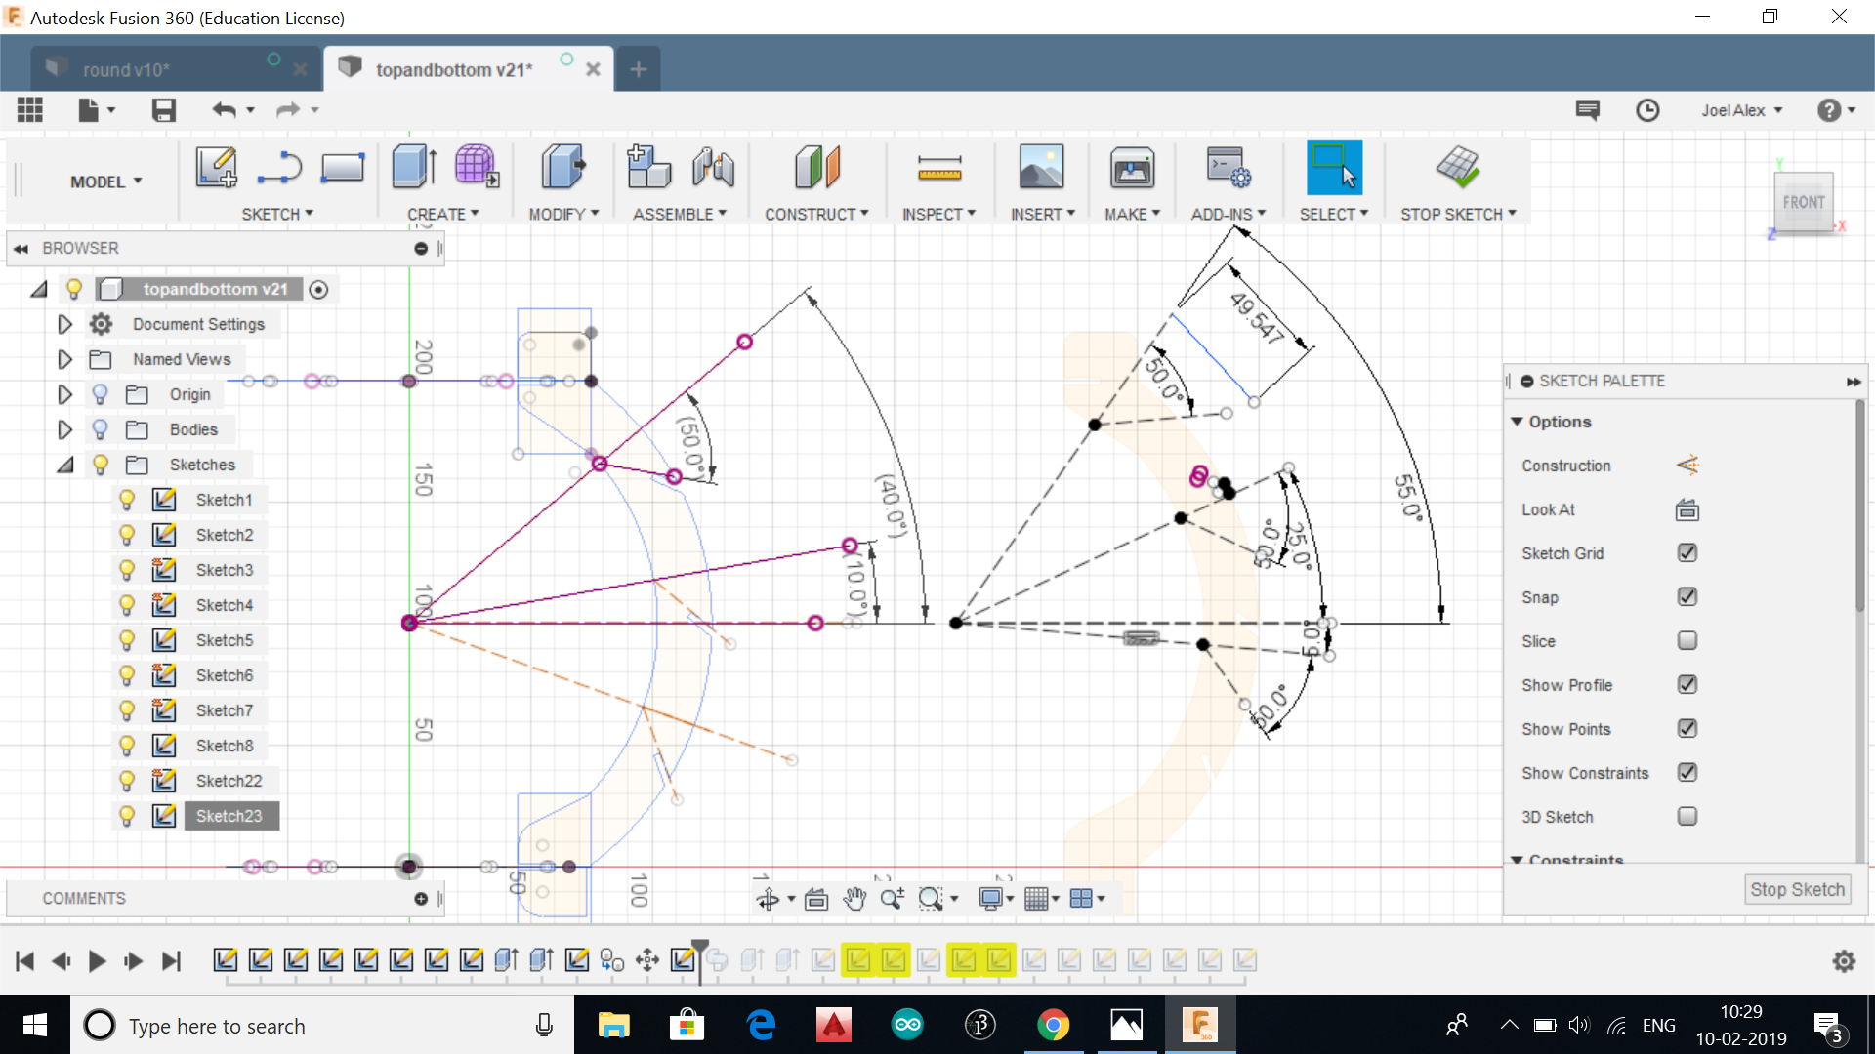Screen dimensions: 1875x1054
Task: Click the Look At icon in palette
Action: [1687, 509]
